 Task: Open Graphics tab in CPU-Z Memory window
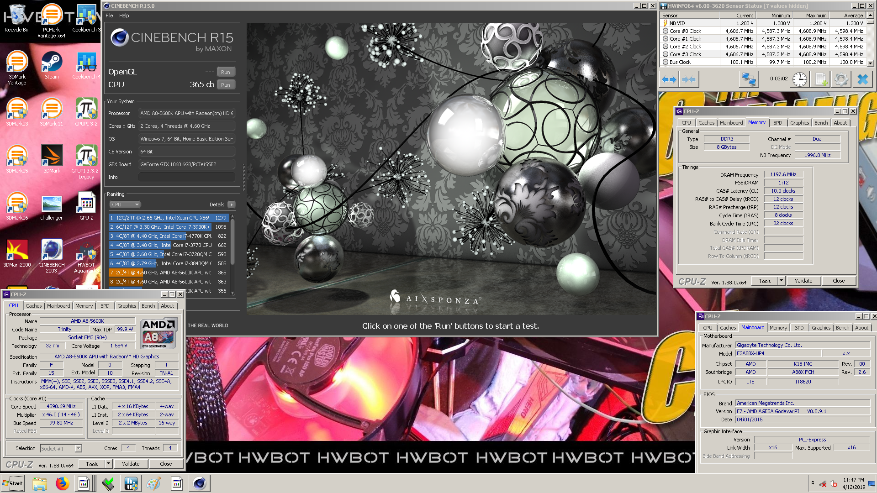coord(799,123)
